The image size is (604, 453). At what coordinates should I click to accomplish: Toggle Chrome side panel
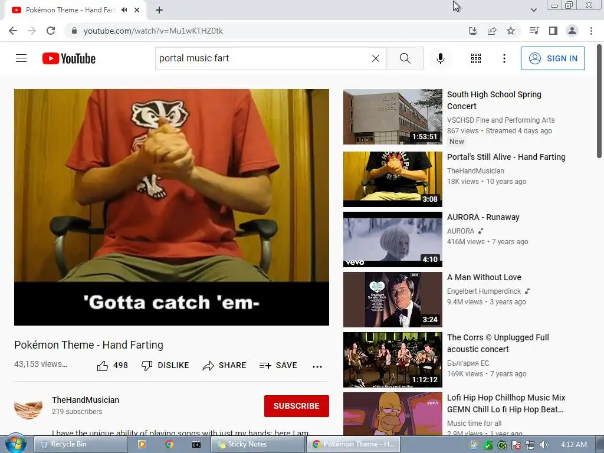[x=553, y=31]
